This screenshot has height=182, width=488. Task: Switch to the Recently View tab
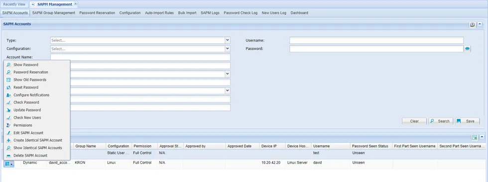(x=14, y=4)
